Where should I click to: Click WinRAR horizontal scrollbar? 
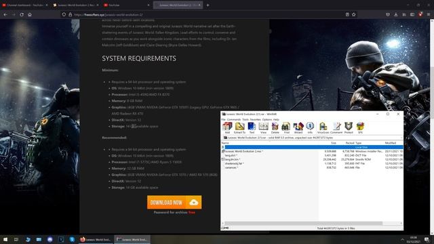point(304,223)
